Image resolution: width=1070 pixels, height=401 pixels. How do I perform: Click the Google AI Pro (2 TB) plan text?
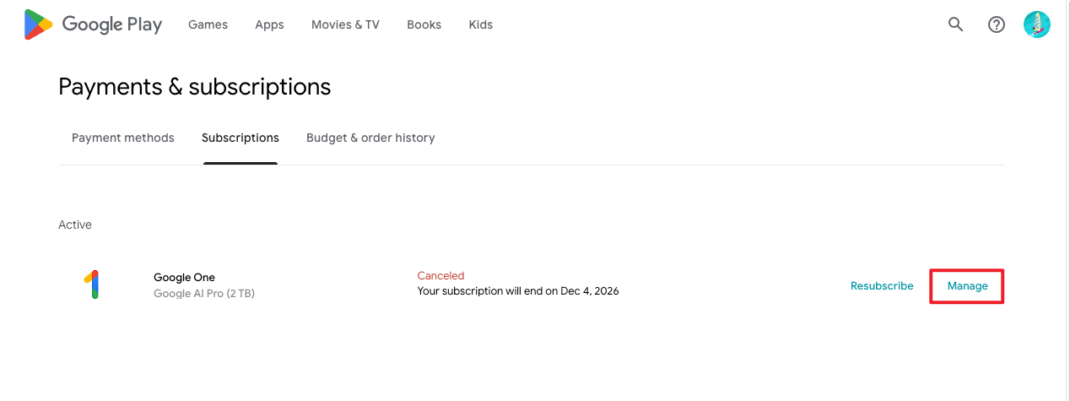[204, 294]
